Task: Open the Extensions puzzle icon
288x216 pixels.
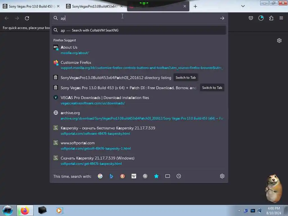Action: (x=271, y=18)
